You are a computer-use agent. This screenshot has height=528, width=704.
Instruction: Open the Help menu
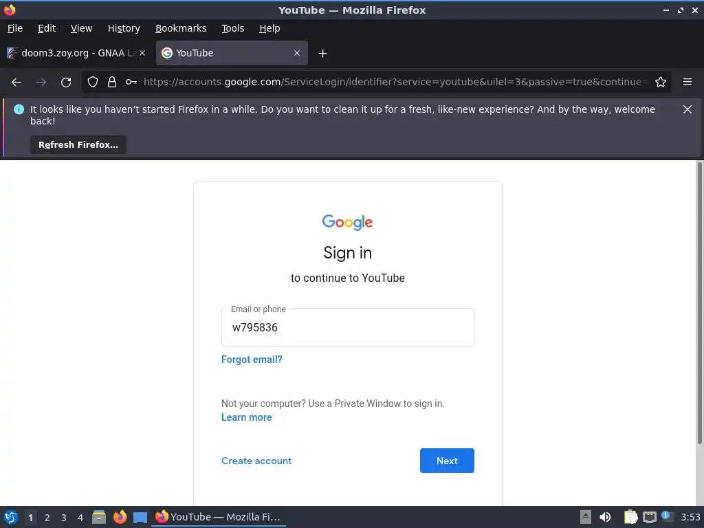click(x=269, y=28)
